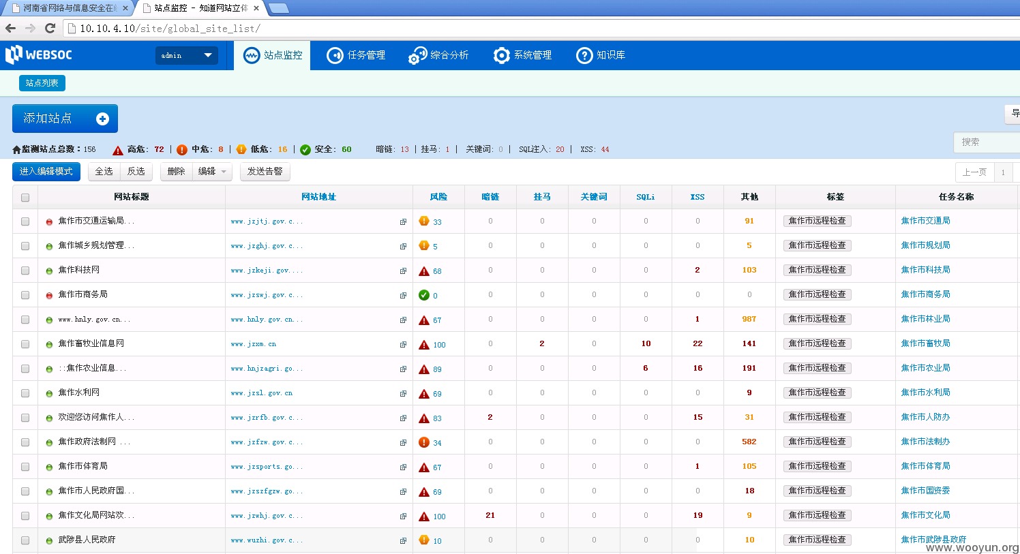Sort by the 风险 column header
This screenshot has height=554, width=1020.
438,197
